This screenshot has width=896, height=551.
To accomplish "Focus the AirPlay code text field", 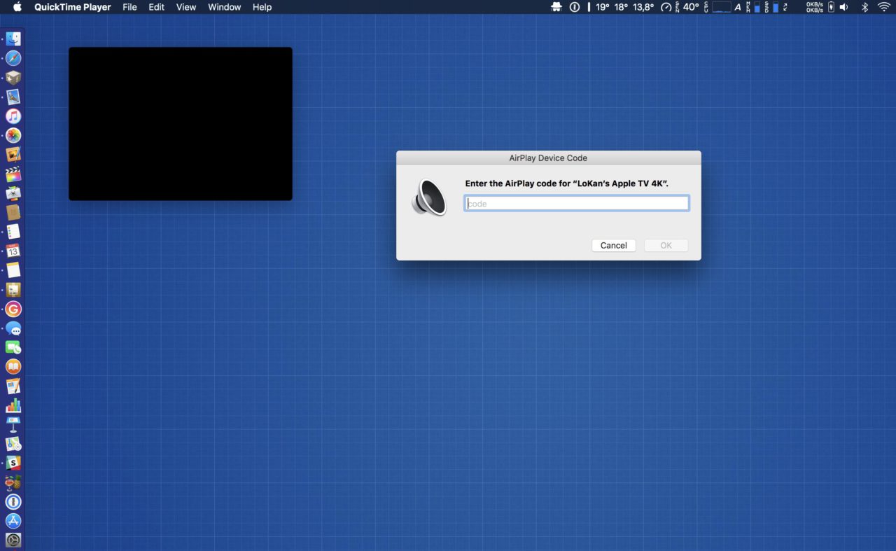I will 577,204.
